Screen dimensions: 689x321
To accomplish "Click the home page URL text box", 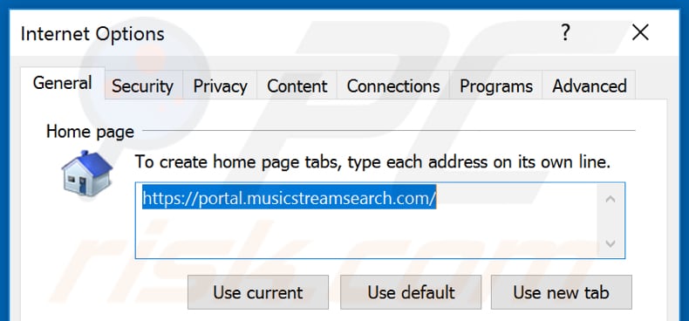I will coord(380,221).
